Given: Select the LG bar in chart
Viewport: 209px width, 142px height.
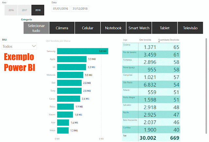Looking at the screenshot, I should [72, 67].
